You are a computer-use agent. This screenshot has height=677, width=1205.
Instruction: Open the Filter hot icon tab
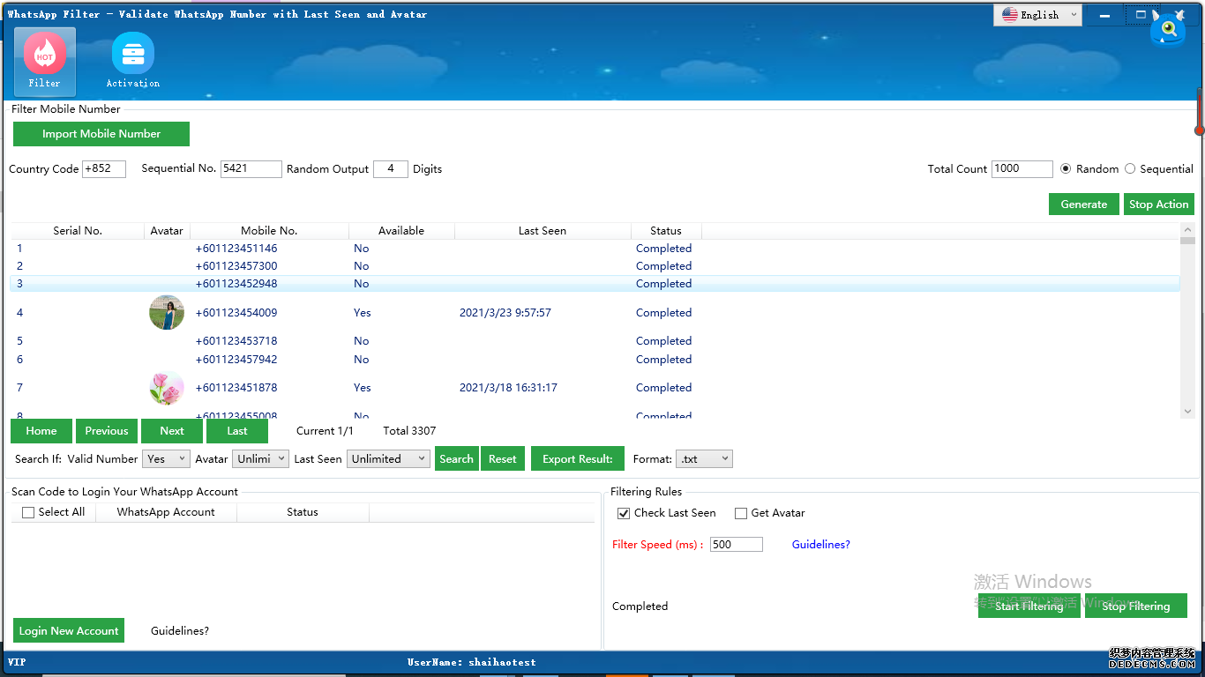pos(44,61)
